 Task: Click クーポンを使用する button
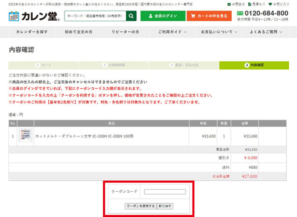[141, 206]
